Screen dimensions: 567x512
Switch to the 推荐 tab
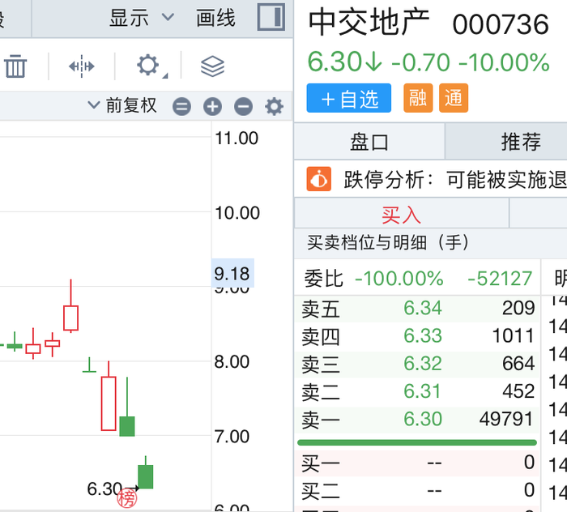[x=520, y=143]
